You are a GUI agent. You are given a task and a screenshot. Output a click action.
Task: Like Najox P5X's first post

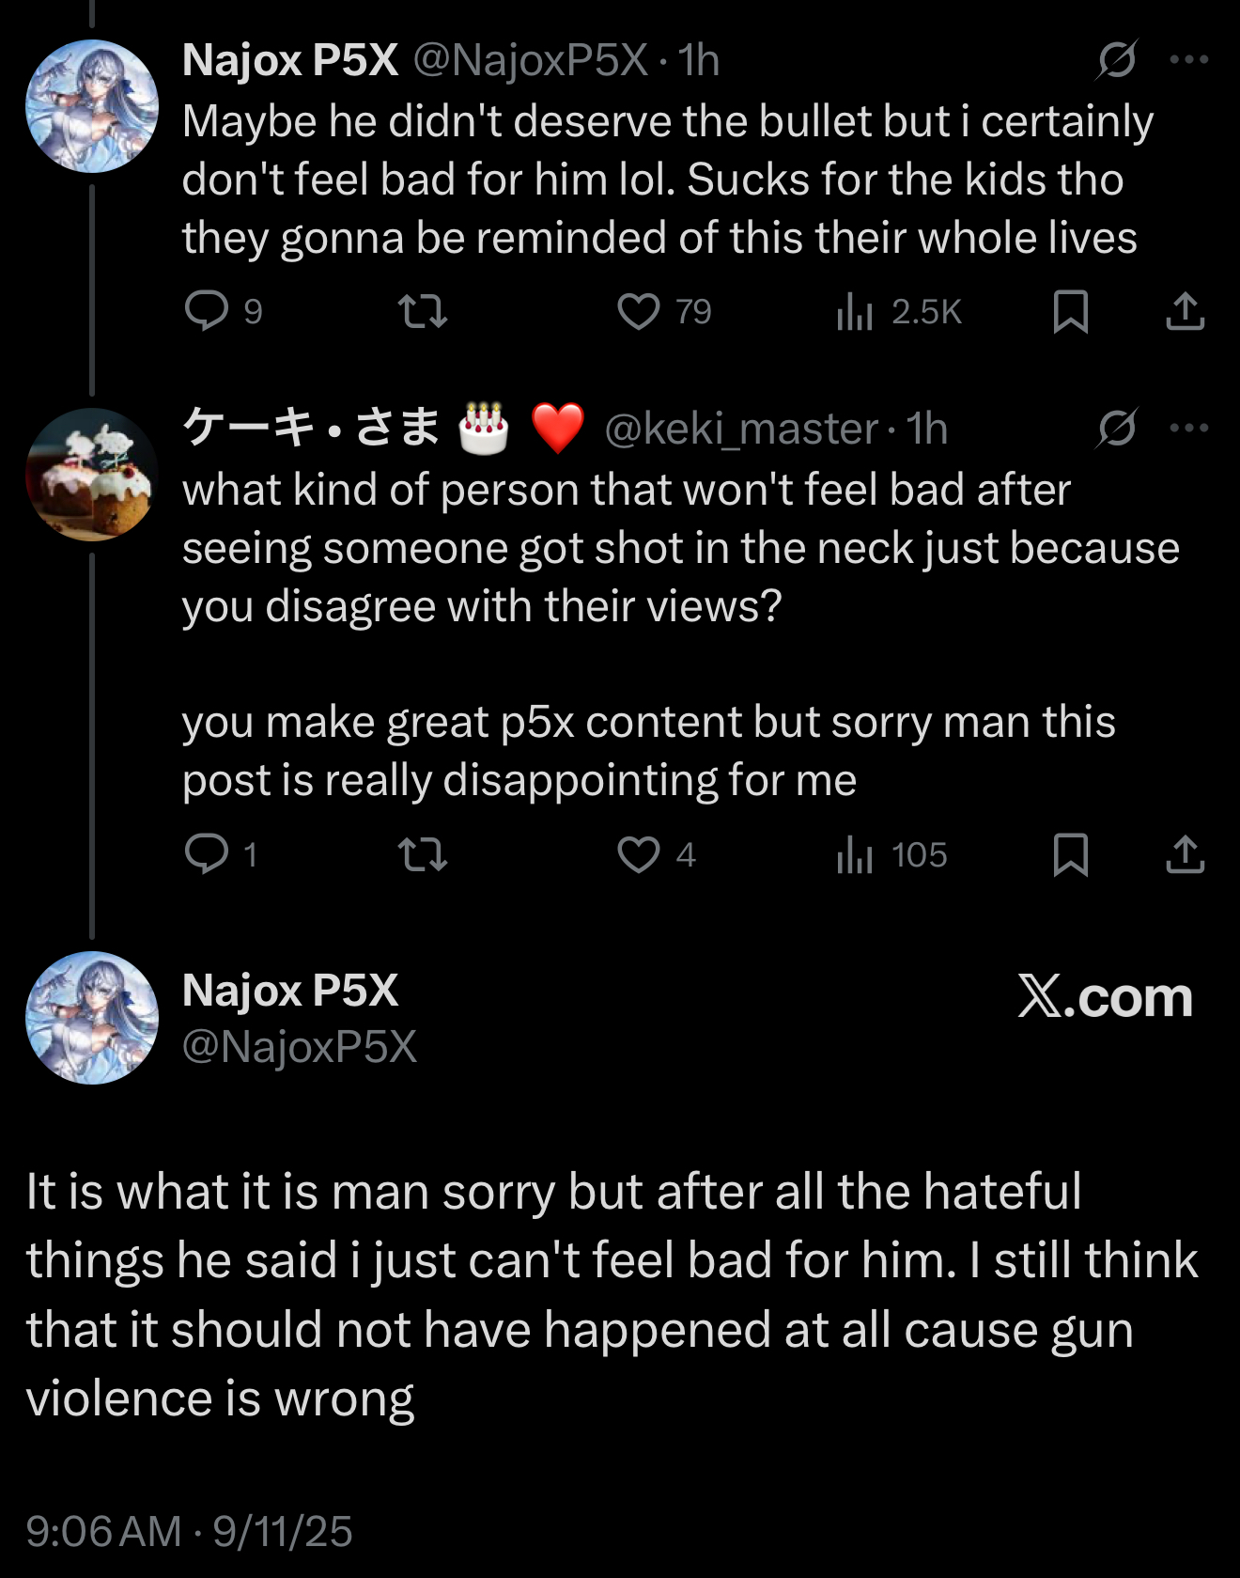(639, 311)
